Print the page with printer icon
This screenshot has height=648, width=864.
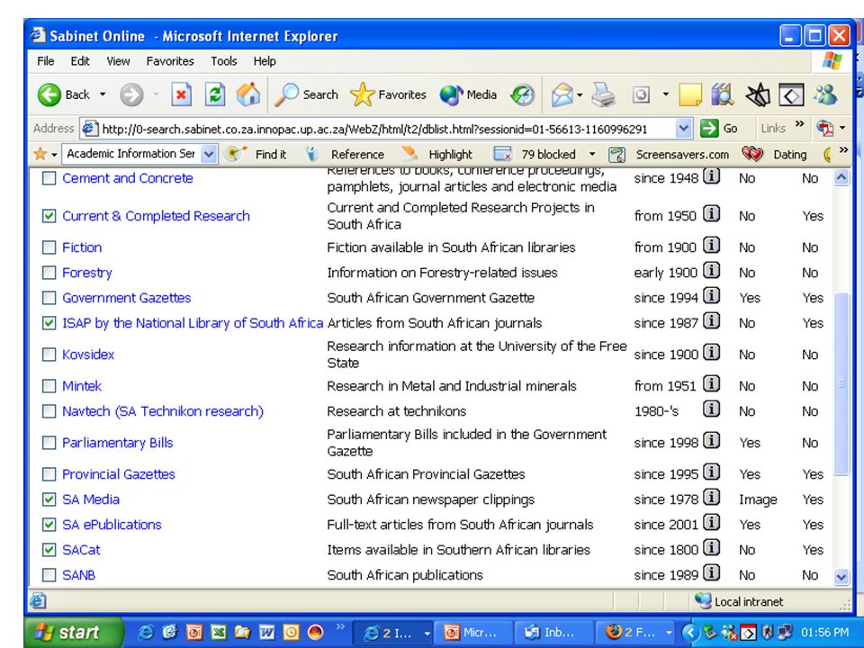coord(603,94)
